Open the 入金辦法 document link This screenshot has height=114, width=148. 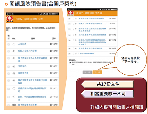click(22, 44)
